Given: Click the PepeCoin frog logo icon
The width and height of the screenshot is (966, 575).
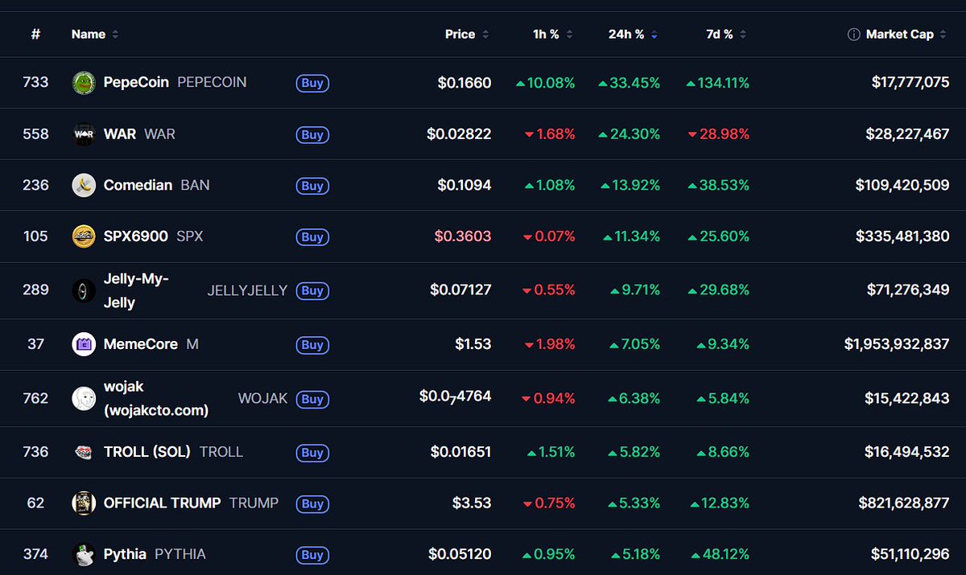Looking at the screenshot, I should [84, 82].
